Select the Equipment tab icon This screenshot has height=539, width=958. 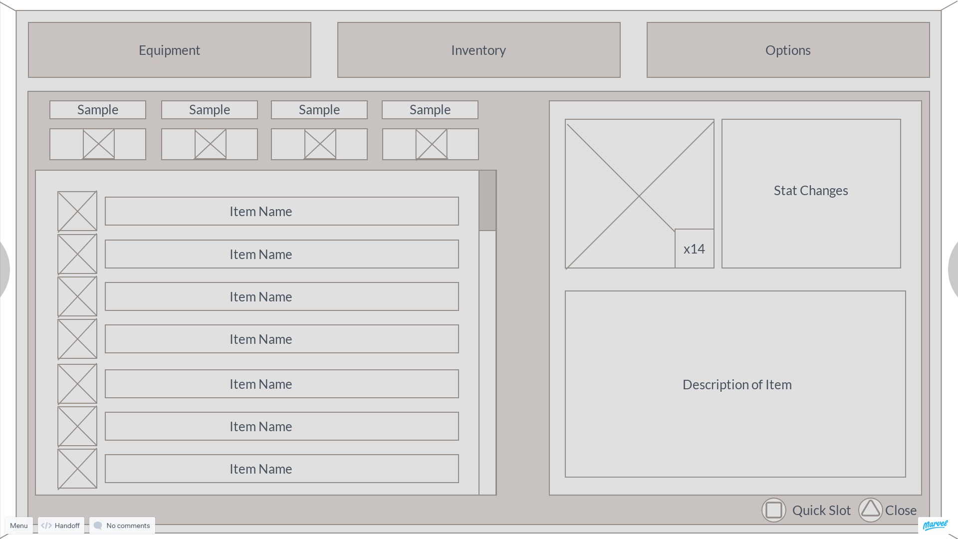(x=169, y=49)
